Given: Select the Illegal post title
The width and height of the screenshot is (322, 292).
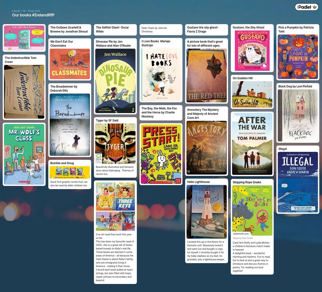Looking at the screenshot, I should pos(282,149).
